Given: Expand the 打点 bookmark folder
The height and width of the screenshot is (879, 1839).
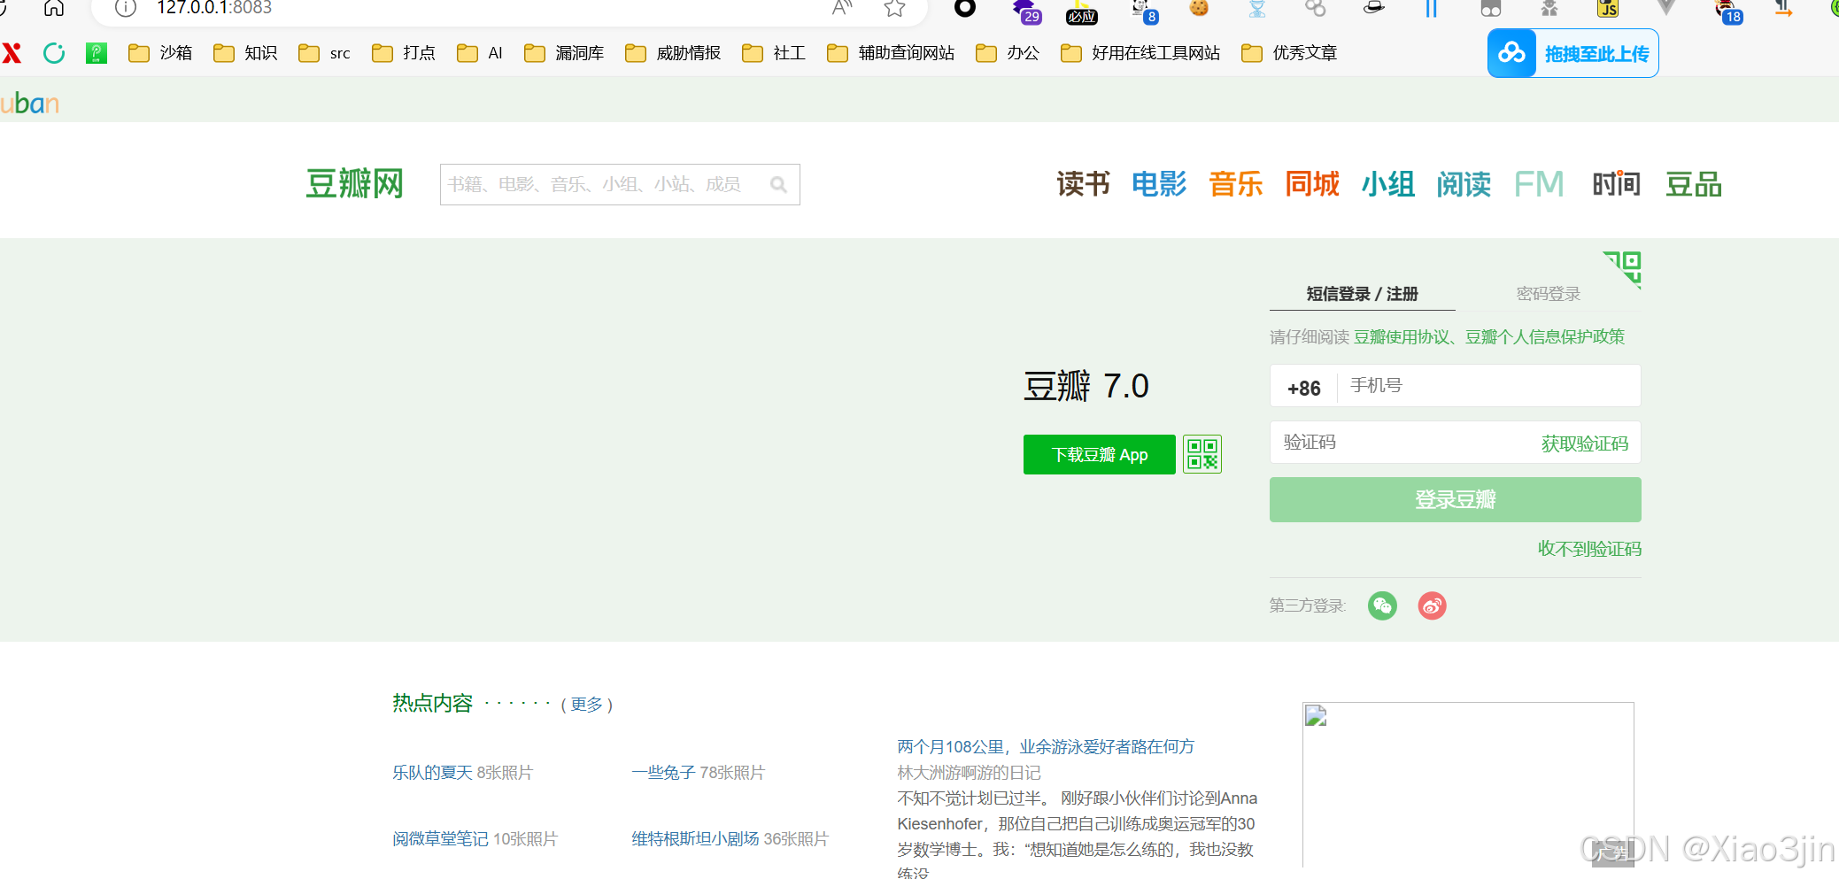Looking at the screenshot, I should pyautogui.click(x=404, y=53).
